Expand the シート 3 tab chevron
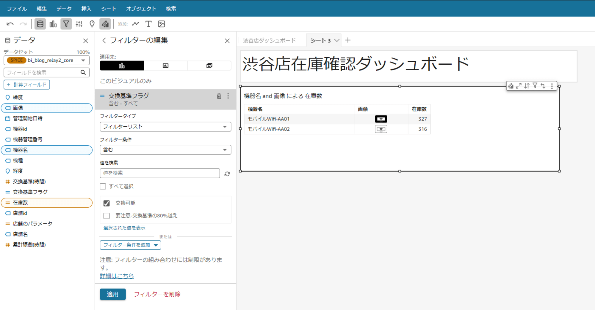The width and height of the screenshot is (595, 310). click(337, 40)
